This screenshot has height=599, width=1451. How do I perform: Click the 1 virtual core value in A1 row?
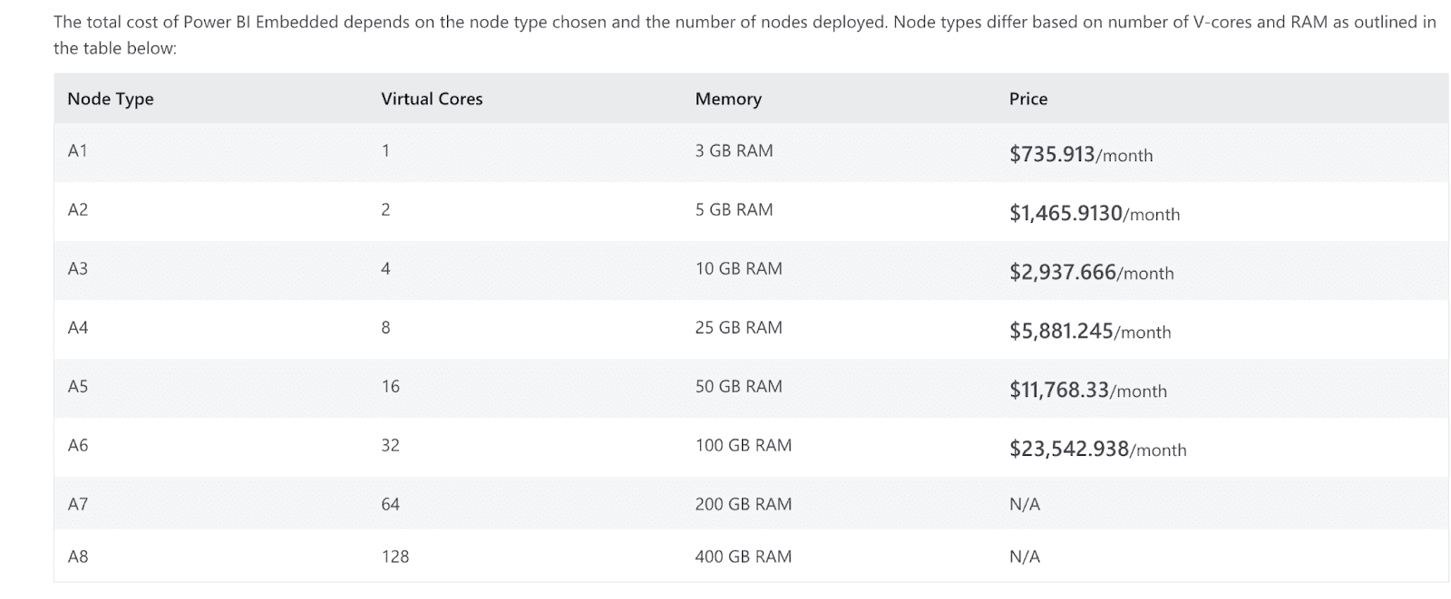click(385, 150)
